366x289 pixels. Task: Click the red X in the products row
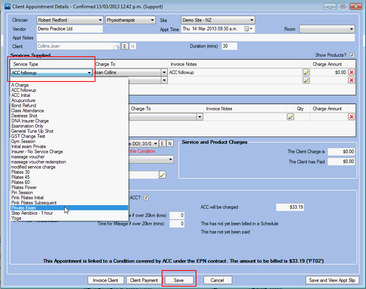(x=351, y=117)
